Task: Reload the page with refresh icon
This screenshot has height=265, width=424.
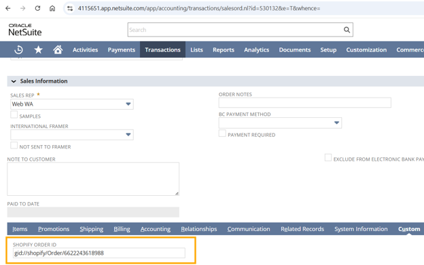Action: (x=37, y=8)
